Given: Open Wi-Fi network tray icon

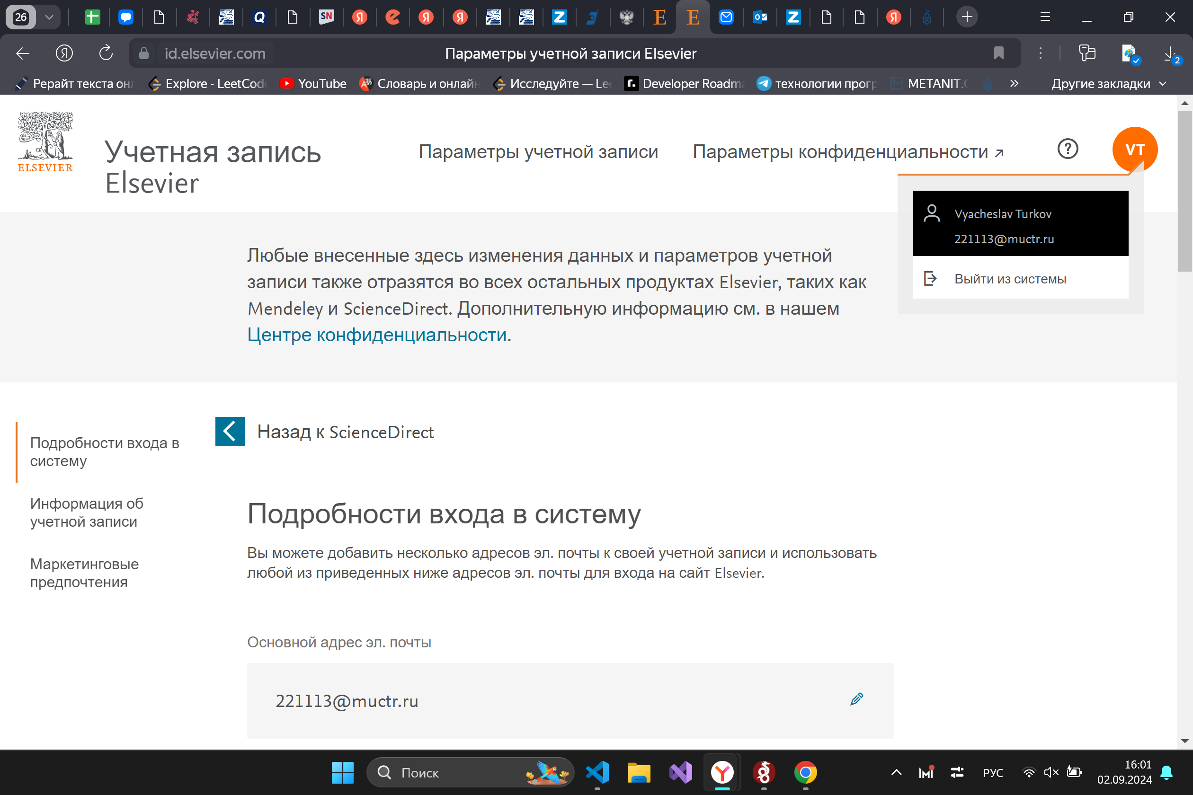Looking at the screenshot, I should [x=1029, y=773].
